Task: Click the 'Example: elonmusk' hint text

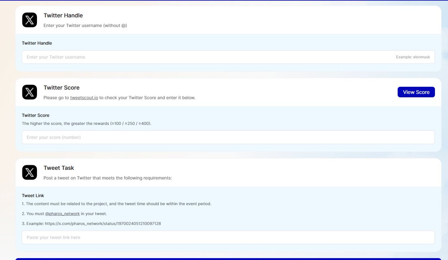Action: (413, 57)
